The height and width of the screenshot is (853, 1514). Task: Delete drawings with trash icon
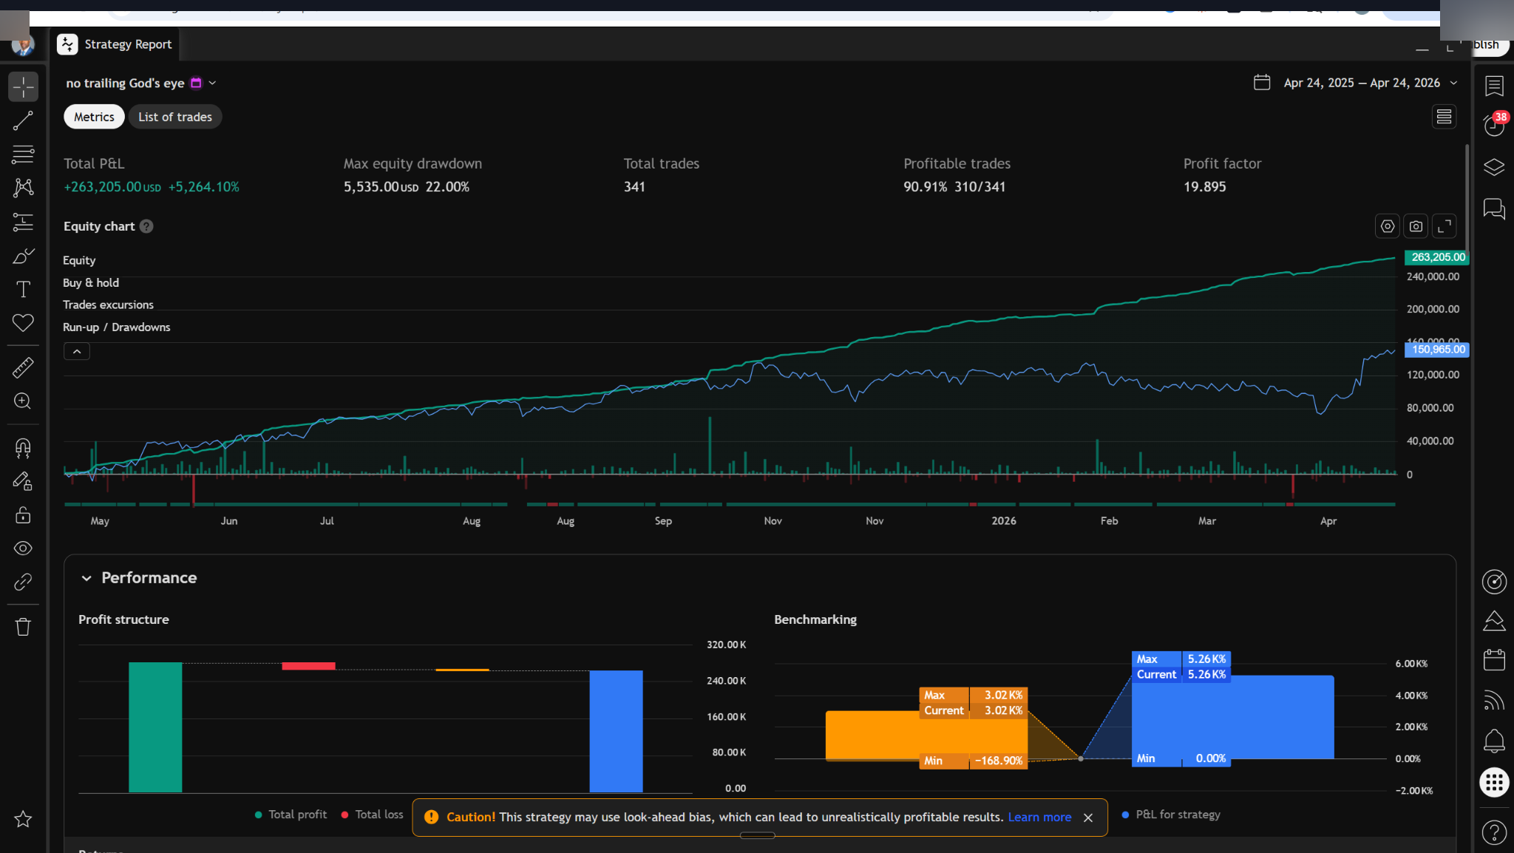[x=23, y=627]
